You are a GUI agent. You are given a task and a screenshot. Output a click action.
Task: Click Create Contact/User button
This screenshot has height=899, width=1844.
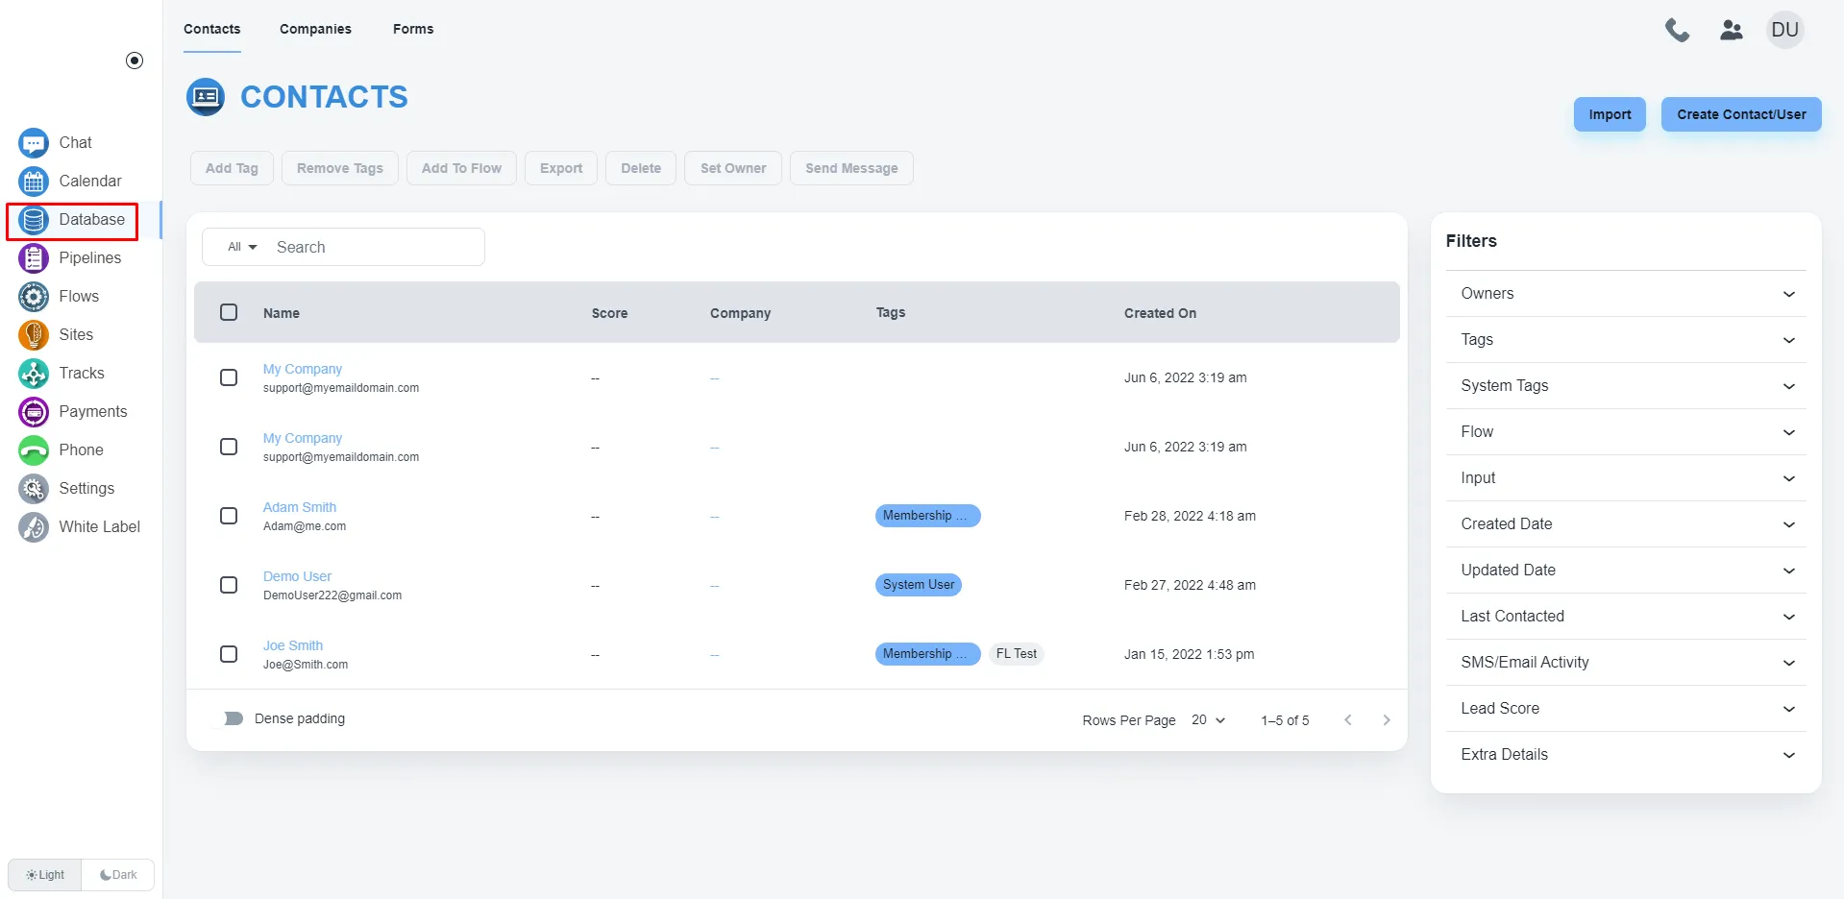click(1741, 114)
